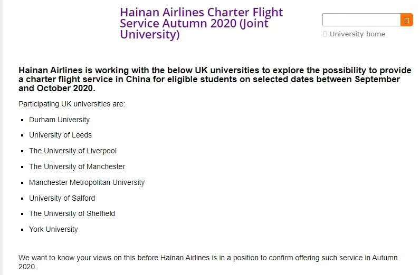Screen dimensions: 420x275
Task: Click the 'We want to know your views' paragraph
Action: point(208,262)
